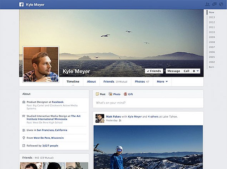Toggle the Friends status button

(154, 71)
